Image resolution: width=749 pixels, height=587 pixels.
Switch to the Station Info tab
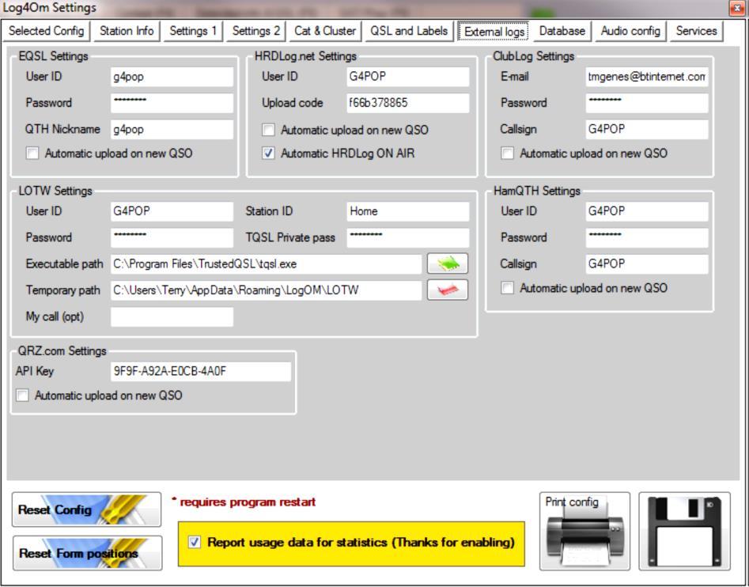[127, 31]
